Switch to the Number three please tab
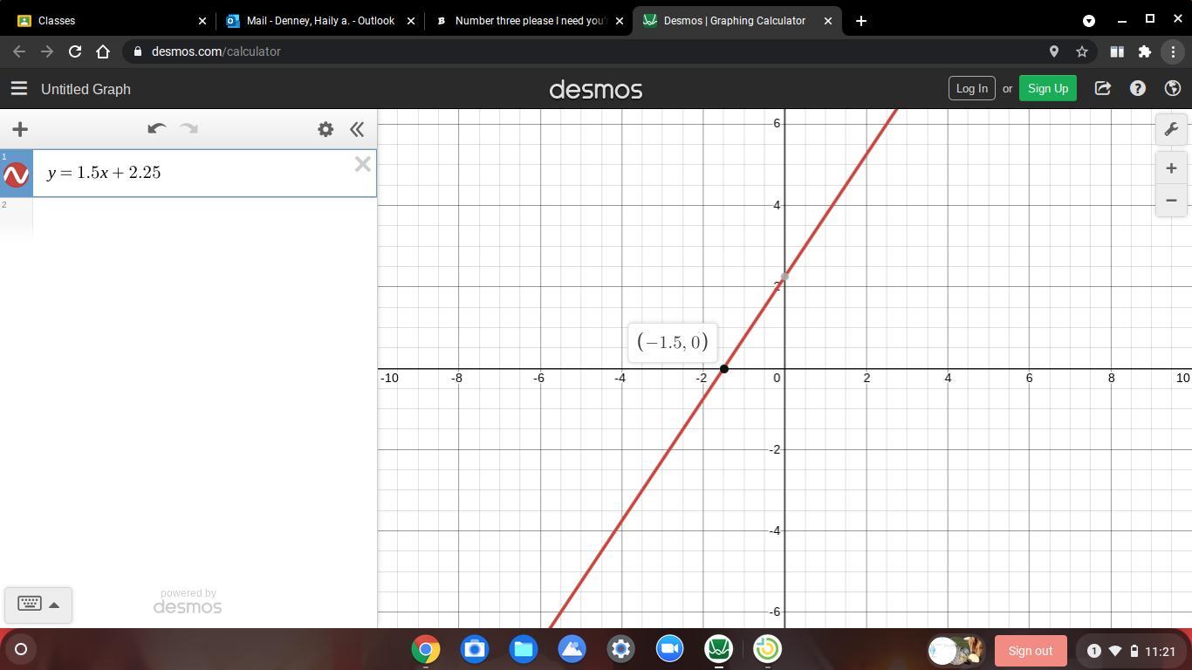The height and width of the screenshot is (670, 1192). 530,20
